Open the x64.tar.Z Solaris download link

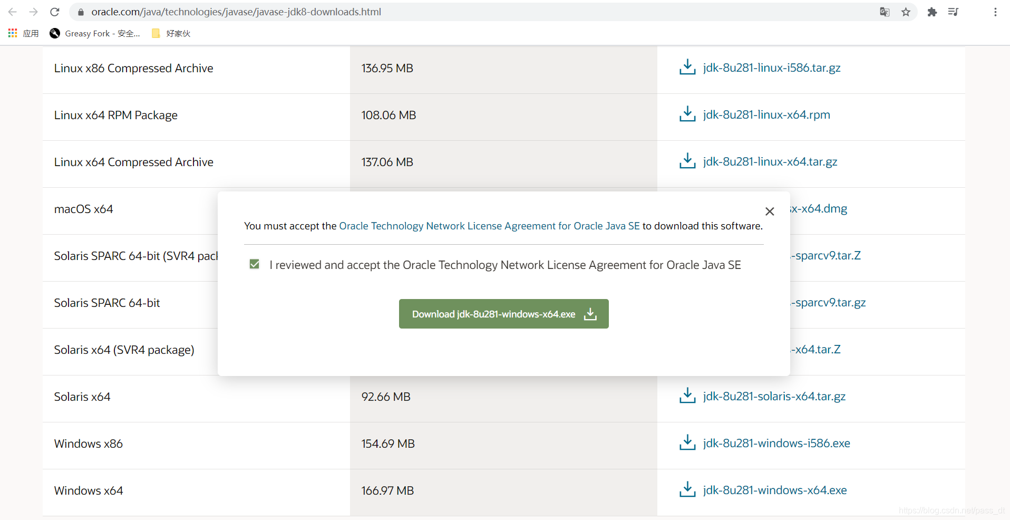click(x=815, y=349)
